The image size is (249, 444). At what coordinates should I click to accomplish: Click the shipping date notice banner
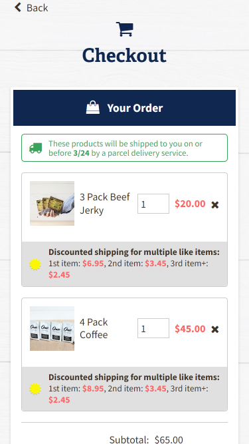tap(125, 148)
